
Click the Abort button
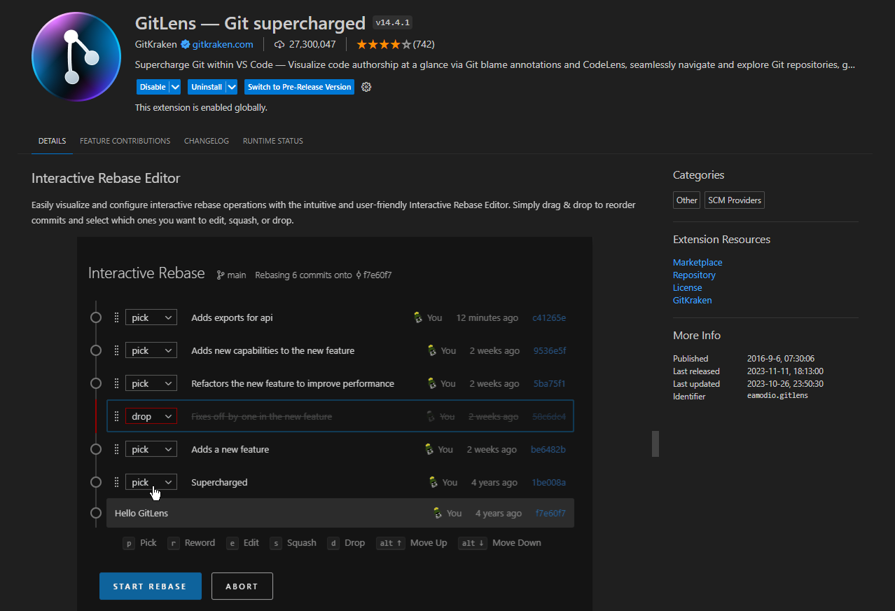pyautogui.click(x=242, y=586)
